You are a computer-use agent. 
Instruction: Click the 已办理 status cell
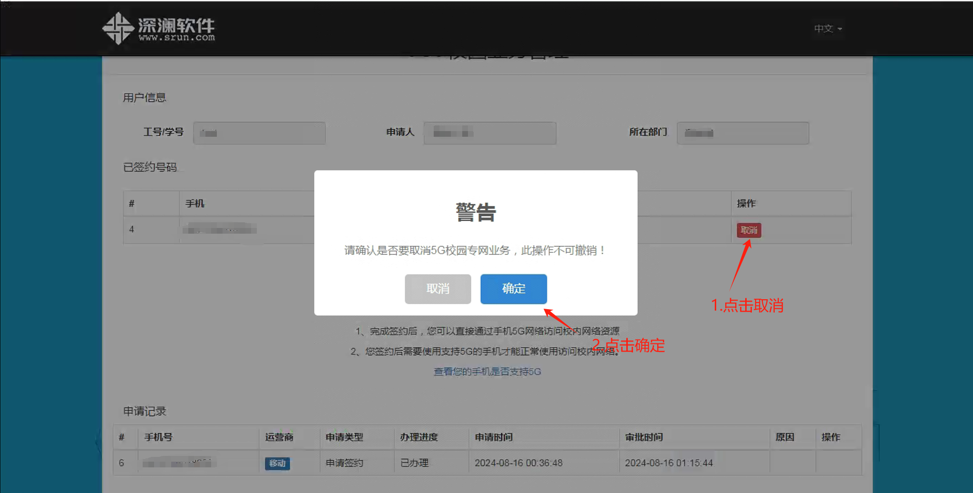point(414,463)
